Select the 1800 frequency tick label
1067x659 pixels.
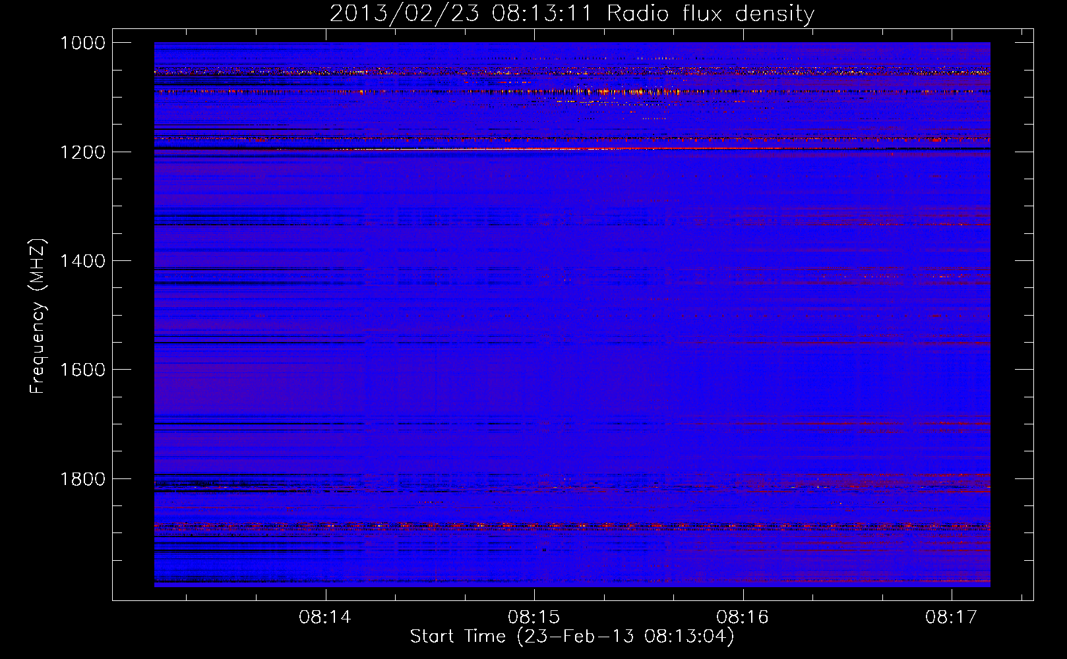point(82,479)
